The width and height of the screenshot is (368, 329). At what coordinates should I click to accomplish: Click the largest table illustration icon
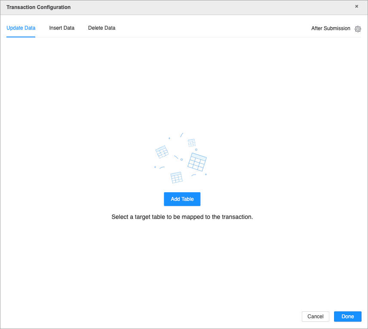197,162
